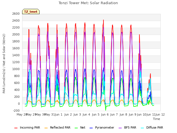The height and width of the screenshot is (133, 177).
Task: Click the Jun 6 x-axis date label
Action: (105, 114)
